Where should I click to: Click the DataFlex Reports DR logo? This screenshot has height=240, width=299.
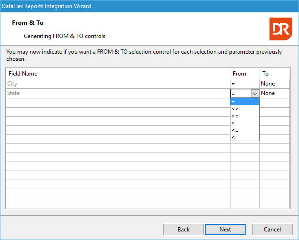click(280, 29)
